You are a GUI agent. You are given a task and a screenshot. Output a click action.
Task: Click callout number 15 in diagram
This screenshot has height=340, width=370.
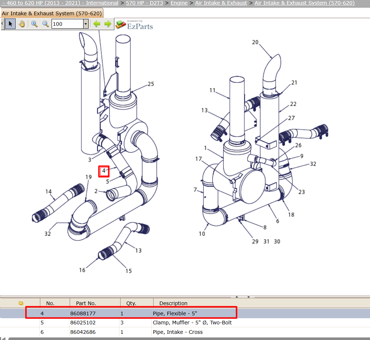click(129, 271)
